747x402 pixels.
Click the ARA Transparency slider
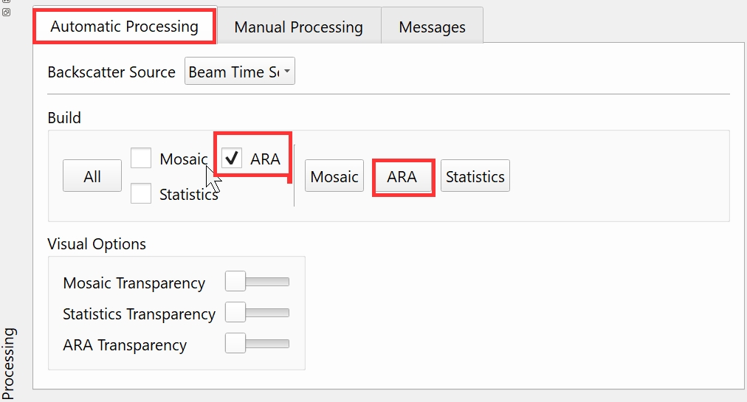pyautogui.click(x=257, y=344)
